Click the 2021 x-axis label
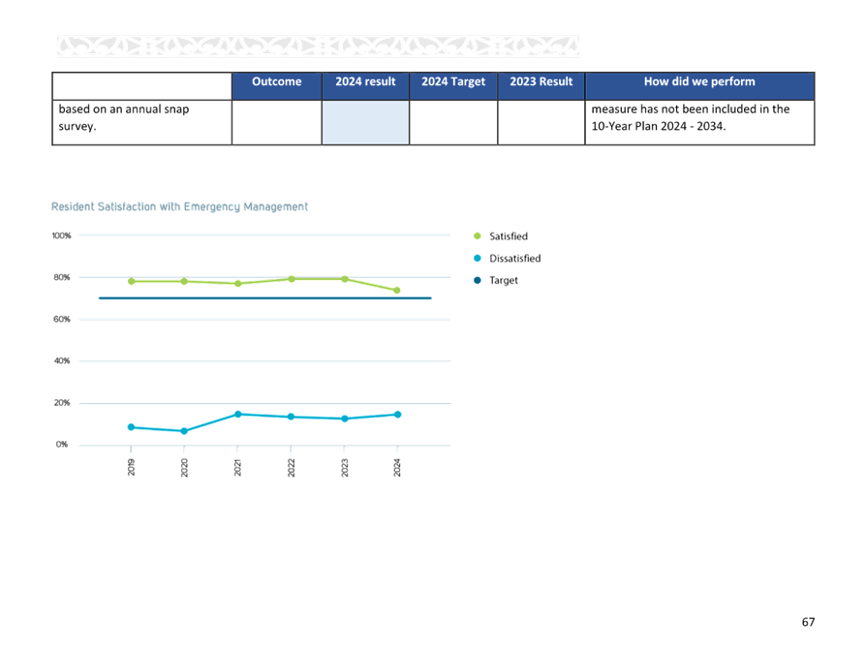 coord(237,467)
